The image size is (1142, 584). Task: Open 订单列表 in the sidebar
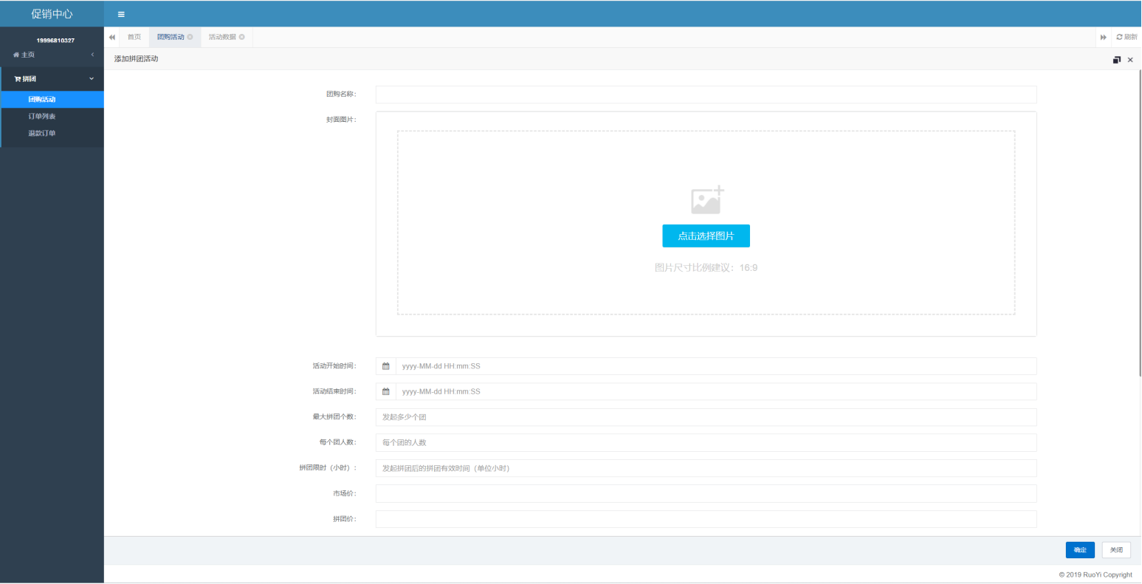42,117
